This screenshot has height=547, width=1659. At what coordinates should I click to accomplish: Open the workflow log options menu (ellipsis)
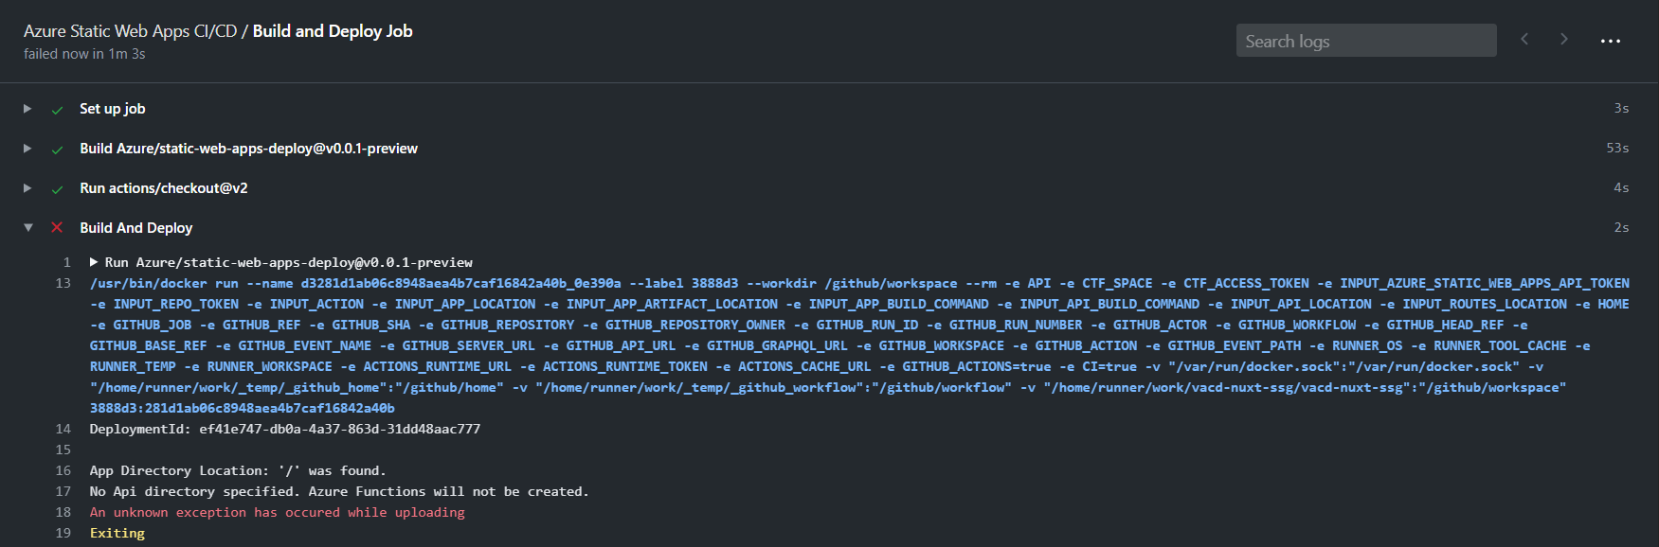pyautogui.click(x=1610, y=40)
